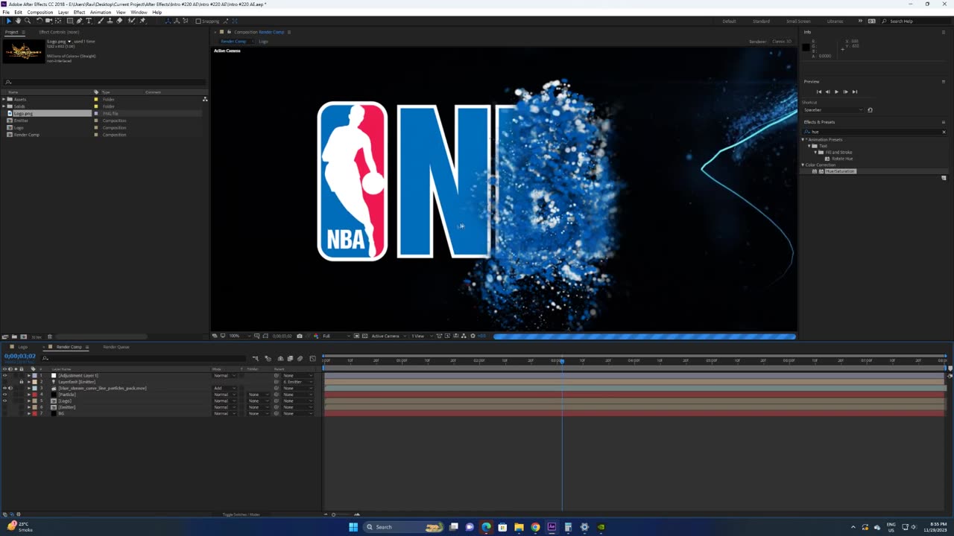The width and height of the screenshot is (954, 536).
Task: Click the current time indicator in timeline
Action: pos(562,361)
